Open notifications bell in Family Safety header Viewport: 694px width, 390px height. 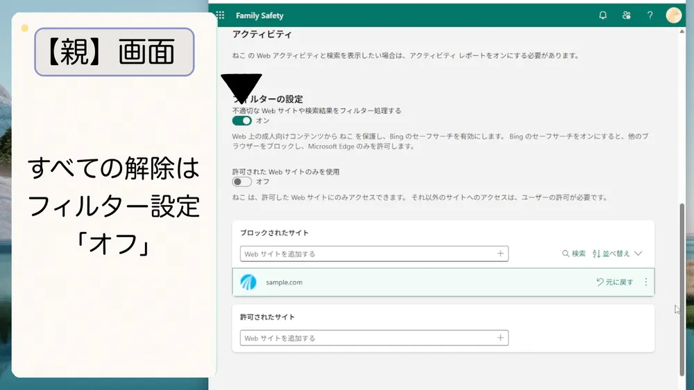pos(603,15)
